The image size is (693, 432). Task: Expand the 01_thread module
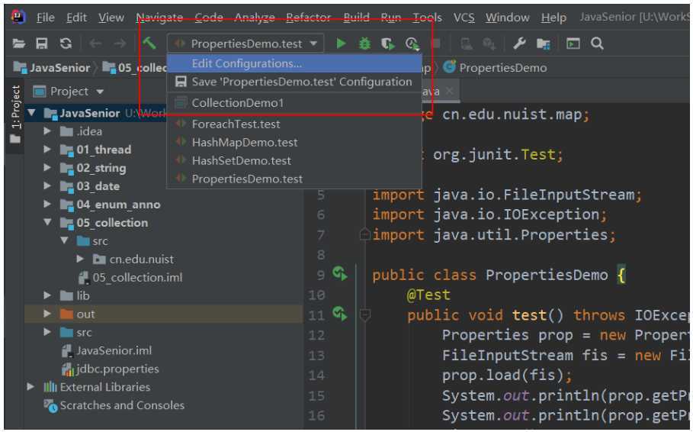coord(47,149)
